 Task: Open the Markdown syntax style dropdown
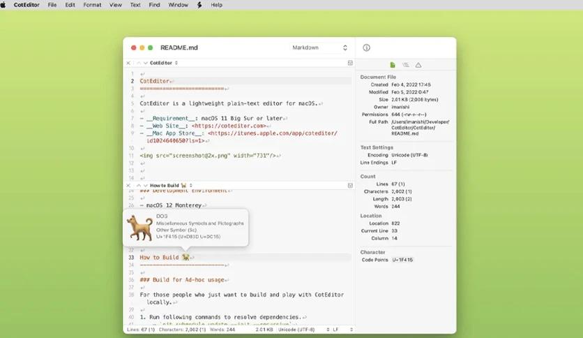click(x=319, y=47)
